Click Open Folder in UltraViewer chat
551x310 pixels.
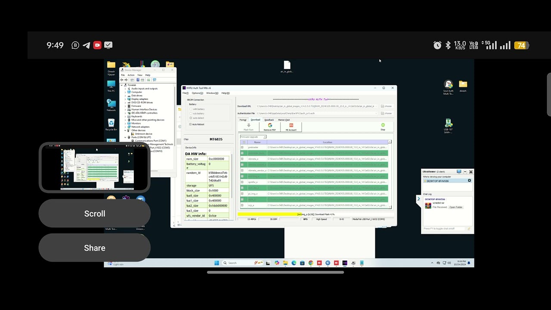(x=456, y=207)
